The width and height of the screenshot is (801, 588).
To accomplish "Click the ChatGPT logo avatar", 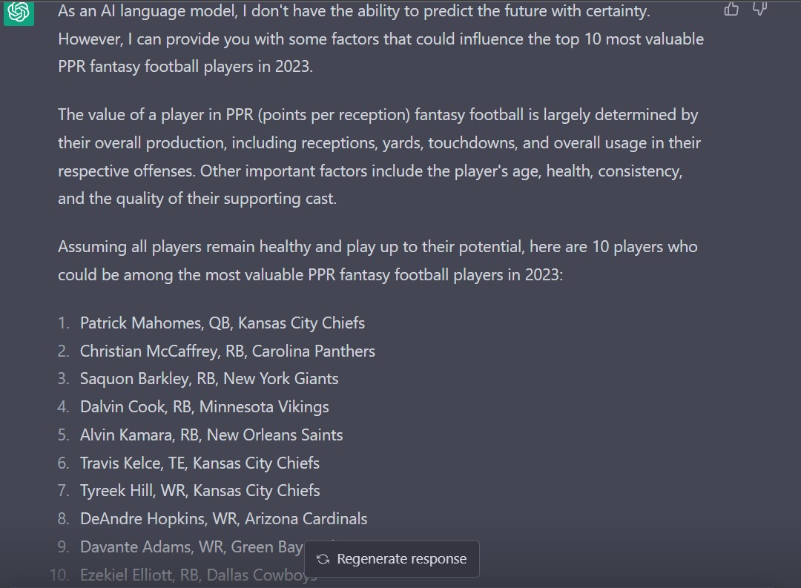I will pos(19,12).
